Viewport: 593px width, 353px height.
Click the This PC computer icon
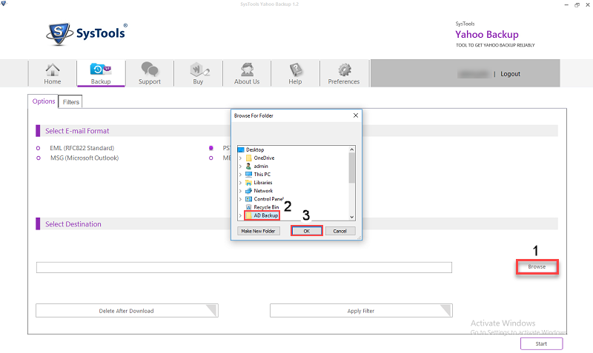click(x=248, y=175)
